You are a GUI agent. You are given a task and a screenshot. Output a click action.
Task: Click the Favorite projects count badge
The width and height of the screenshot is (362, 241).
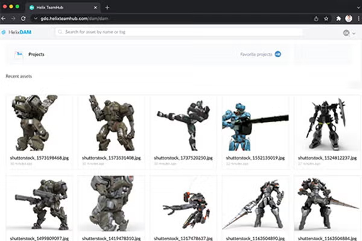[278, 54]
